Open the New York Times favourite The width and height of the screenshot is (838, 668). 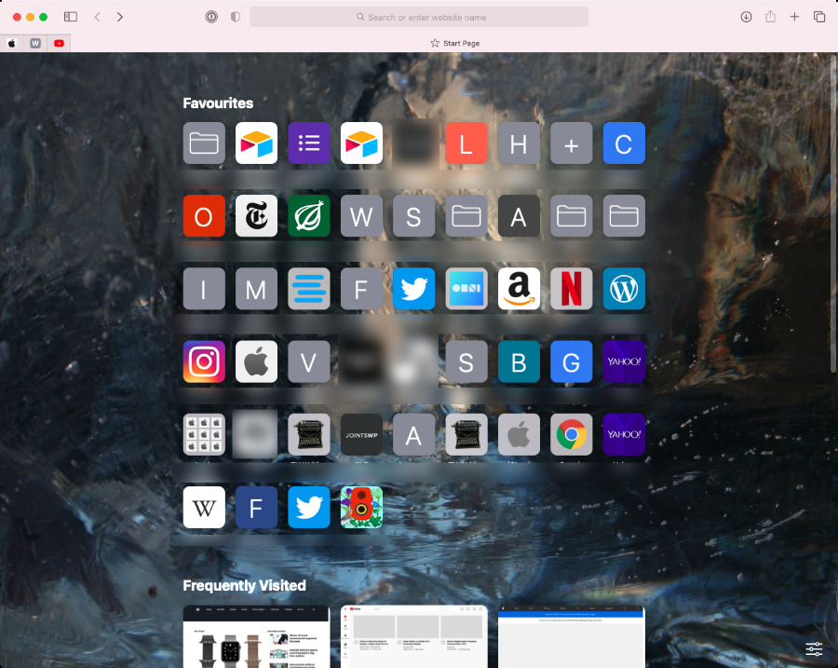[257, 216]
